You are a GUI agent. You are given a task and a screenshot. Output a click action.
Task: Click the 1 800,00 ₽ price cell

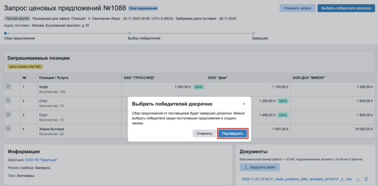pyautogui.click(x=365, y=115)
